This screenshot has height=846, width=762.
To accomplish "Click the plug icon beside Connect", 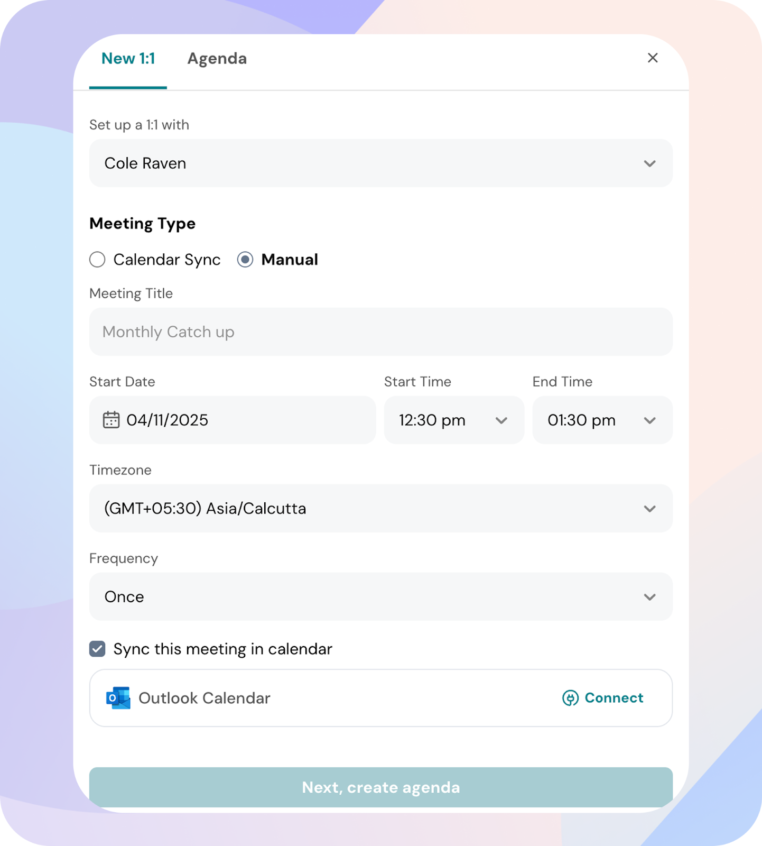I will [x=570, y=698].
